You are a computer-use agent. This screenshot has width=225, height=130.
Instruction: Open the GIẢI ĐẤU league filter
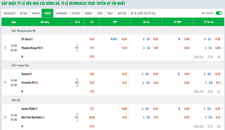122,13
